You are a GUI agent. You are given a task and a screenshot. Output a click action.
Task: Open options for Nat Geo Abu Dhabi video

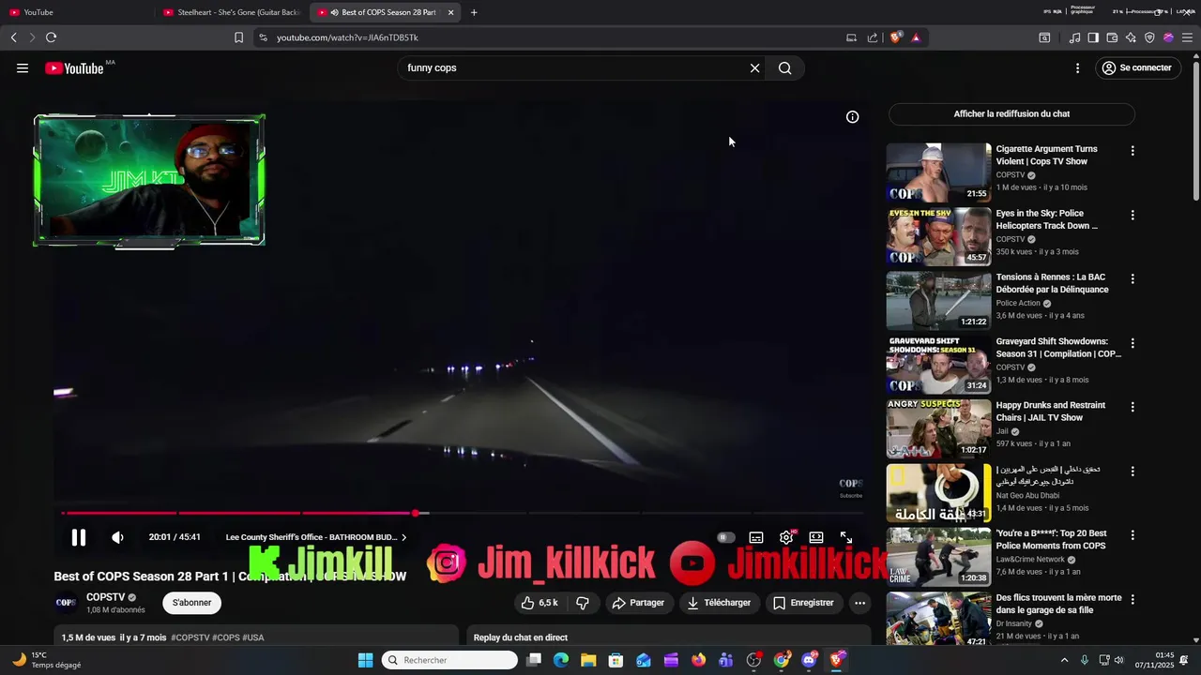tap(1133, 472)
